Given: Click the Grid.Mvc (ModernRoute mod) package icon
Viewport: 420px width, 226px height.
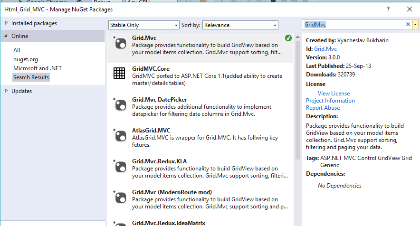Looking at the screenshot, I should click(x=119, y=197).
